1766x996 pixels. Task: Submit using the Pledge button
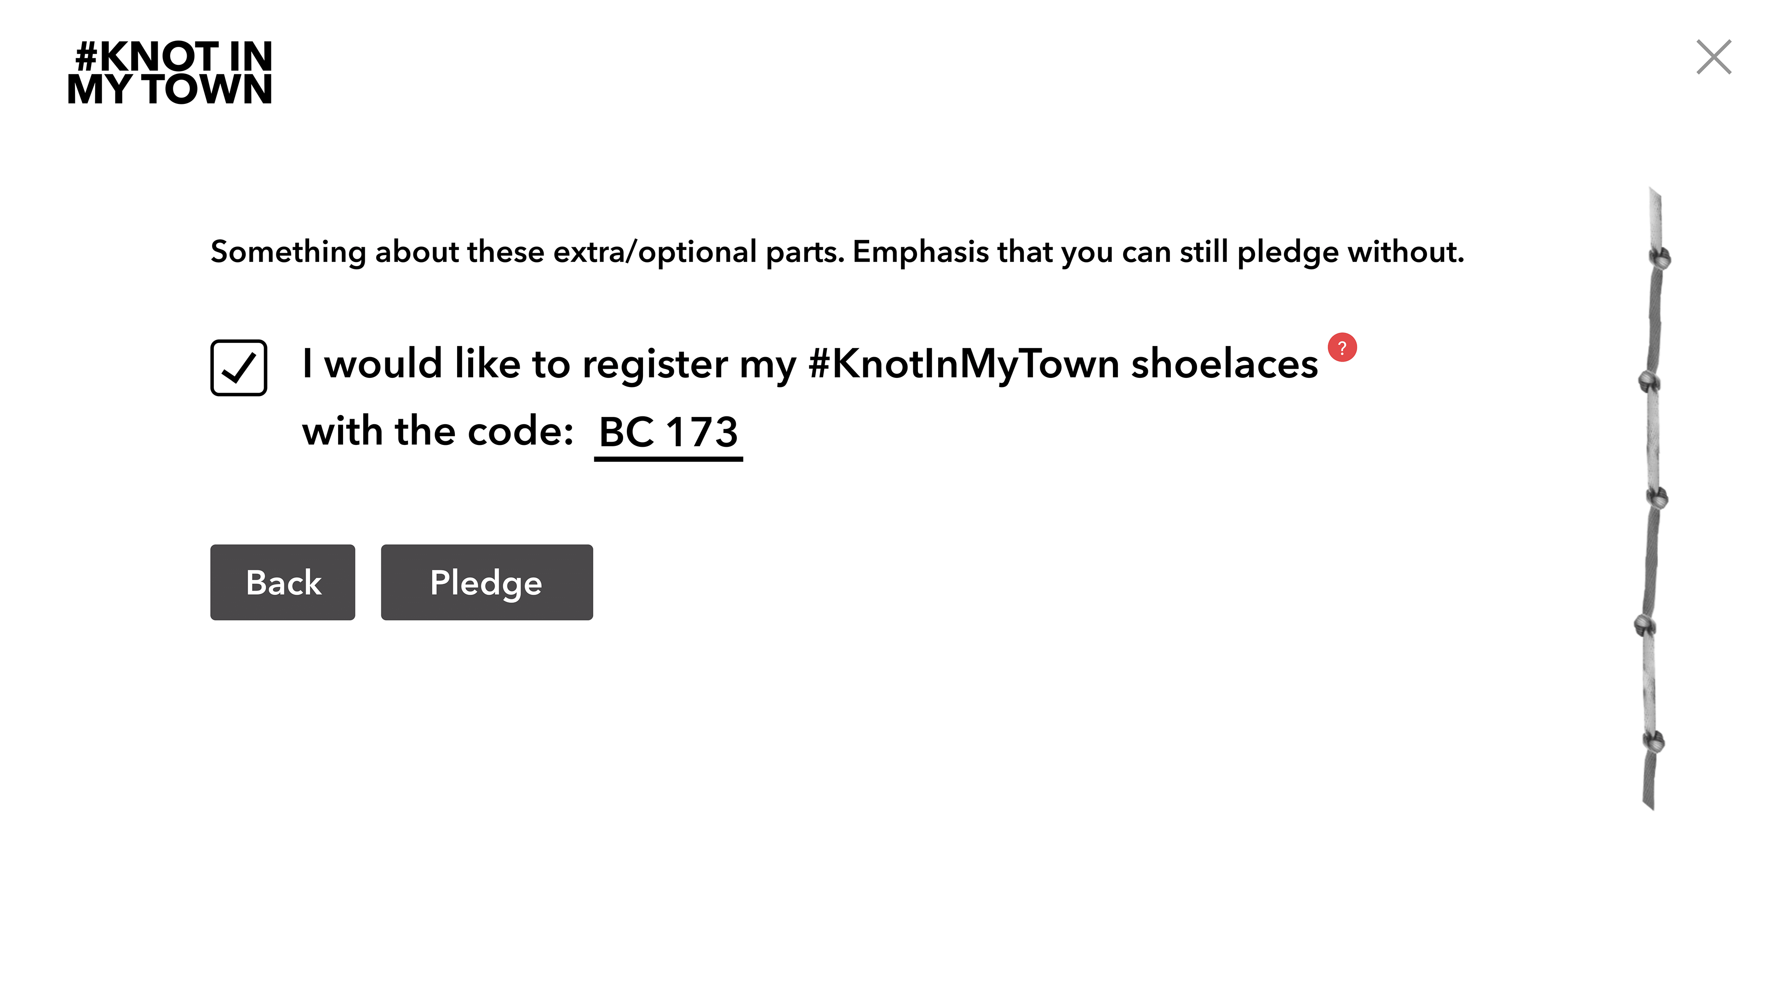click(487, 582)
